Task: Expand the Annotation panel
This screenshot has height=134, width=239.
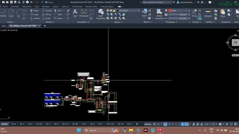Action: [x=83, y=22]
